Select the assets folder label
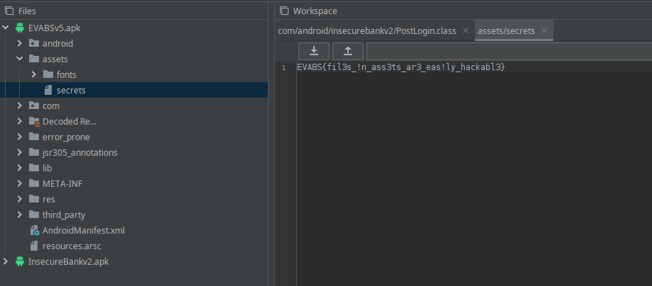 point(55,59)
